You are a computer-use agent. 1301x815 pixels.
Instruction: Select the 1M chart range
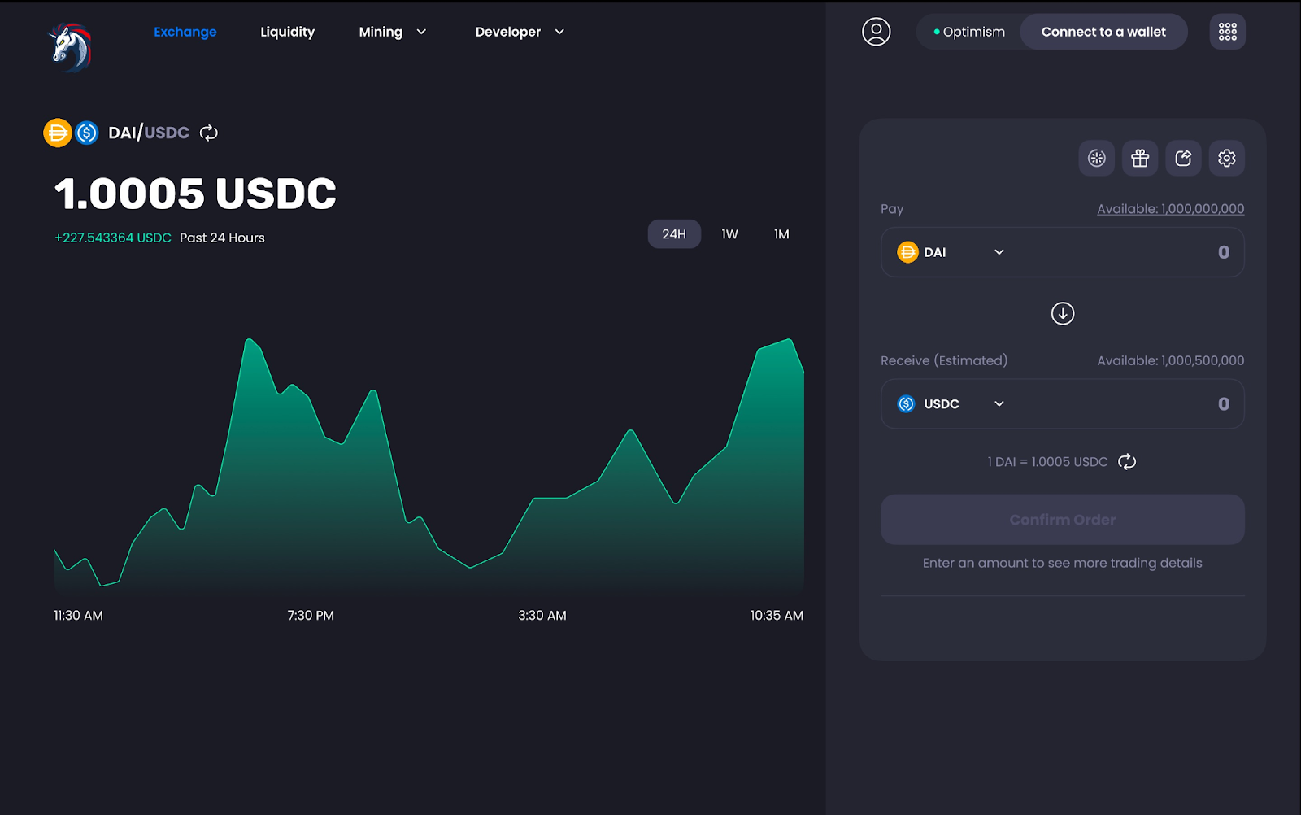[781, 234]
